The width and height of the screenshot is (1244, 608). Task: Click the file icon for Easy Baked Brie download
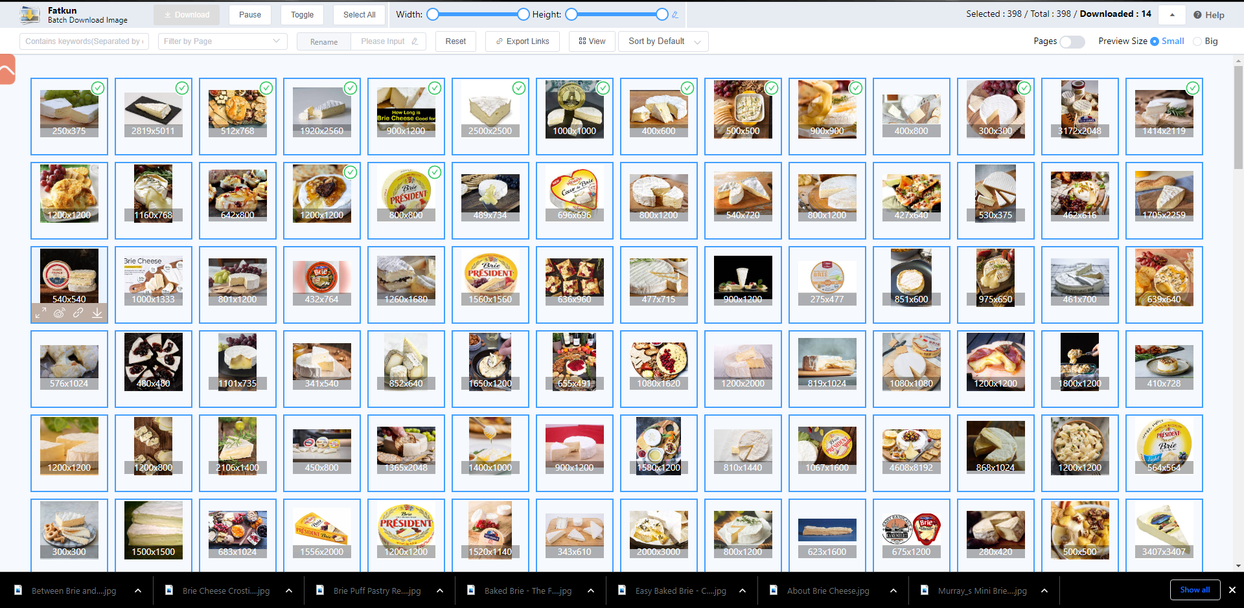tap(622, 590)
